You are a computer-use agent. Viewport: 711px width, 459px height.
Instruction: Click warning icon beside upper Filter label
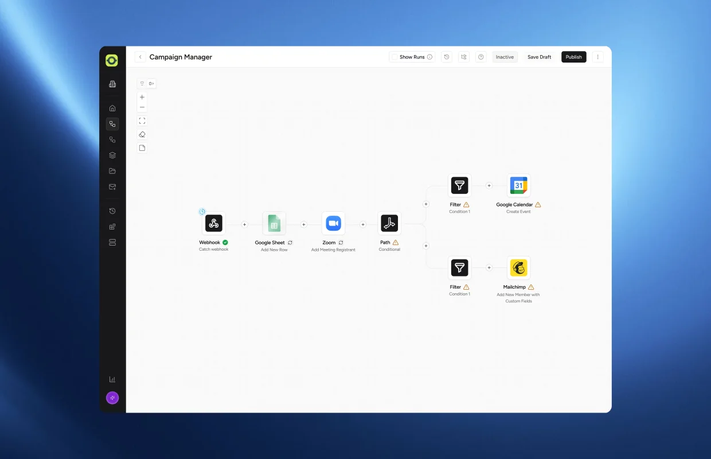pyautogui.click(x=466, y=205)
